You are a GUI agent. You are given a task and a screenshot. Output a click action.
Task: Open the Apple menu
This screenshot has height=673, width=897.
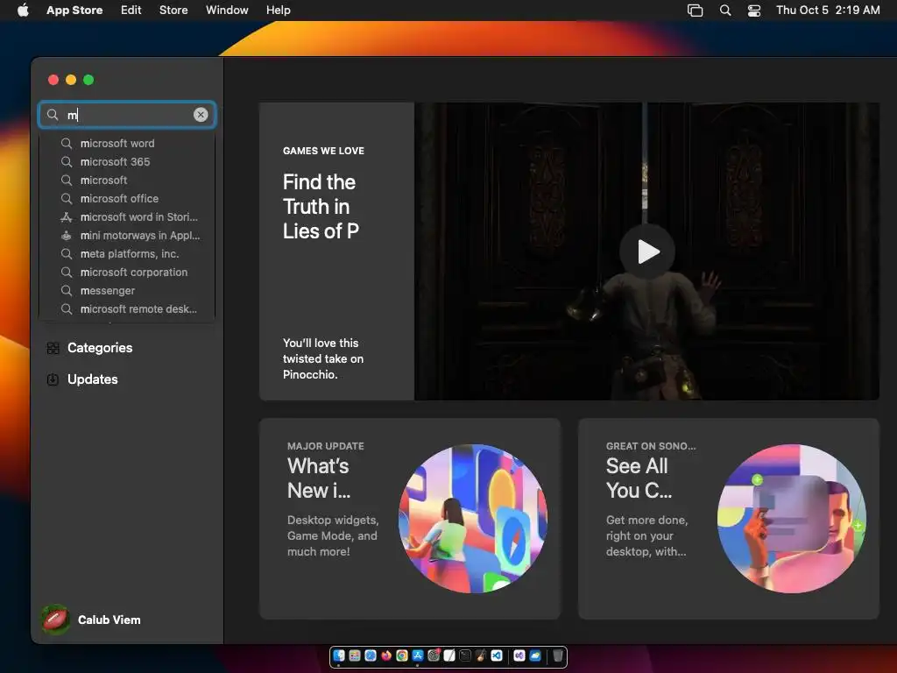pyautogui.click(x=23, y=10)
